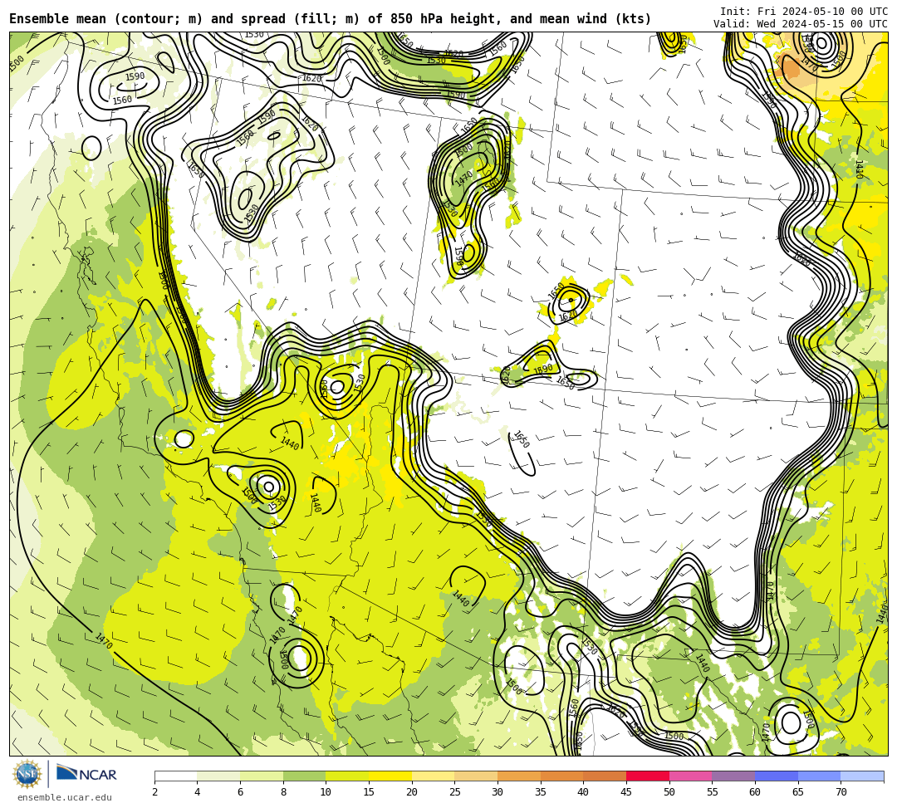The width and height of the screenshot is (897, 808).
Task: Click the color bar tick label 70
Action: (x=841, y=792)
